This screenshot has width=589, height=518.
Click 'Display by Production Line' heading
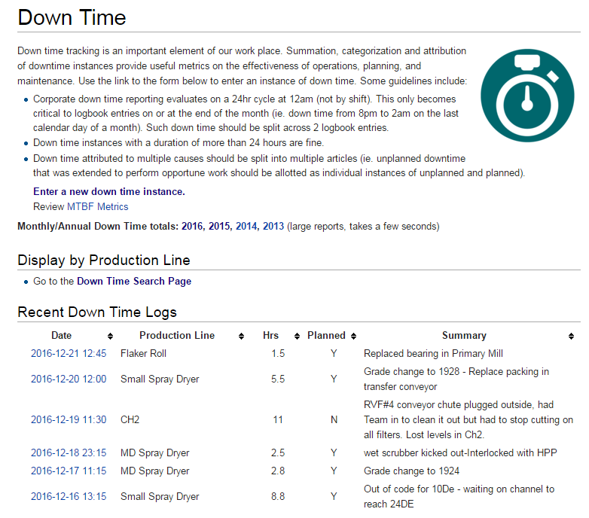104,260
